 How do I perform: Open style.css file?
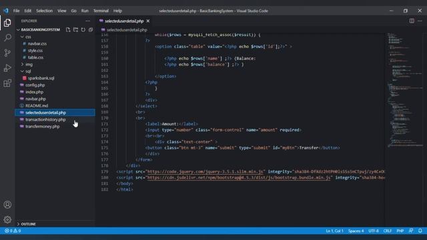point(35,51)
